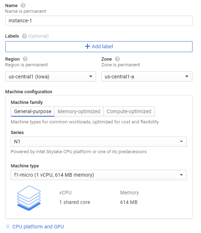Click the 'Machine type' label
This screenshot has width=201, height=233.
pos(25,166)
